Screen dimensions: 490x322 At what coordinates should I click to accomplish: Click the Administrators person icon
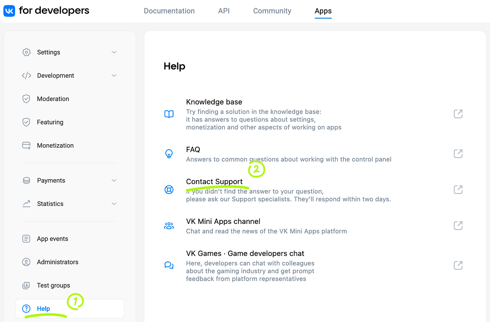(x=26, y=262)
